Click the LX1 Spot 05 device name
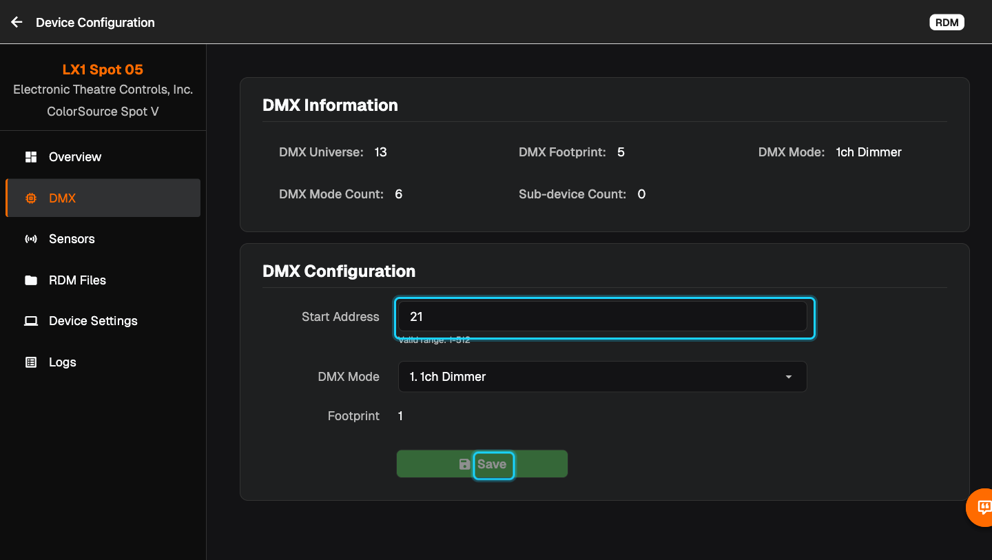The image size is (992, 560). pos(103,70)
